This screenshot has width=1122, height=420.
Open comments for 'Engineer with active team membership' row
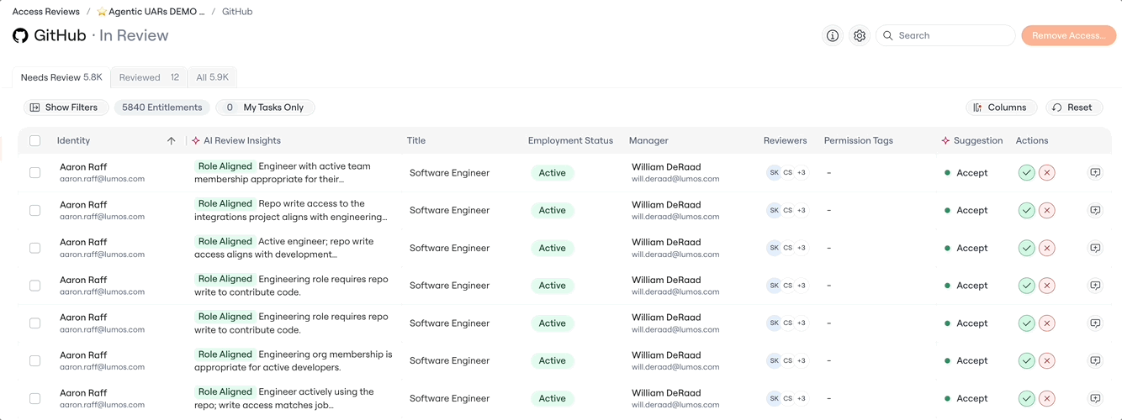(x=1095, y=173)
